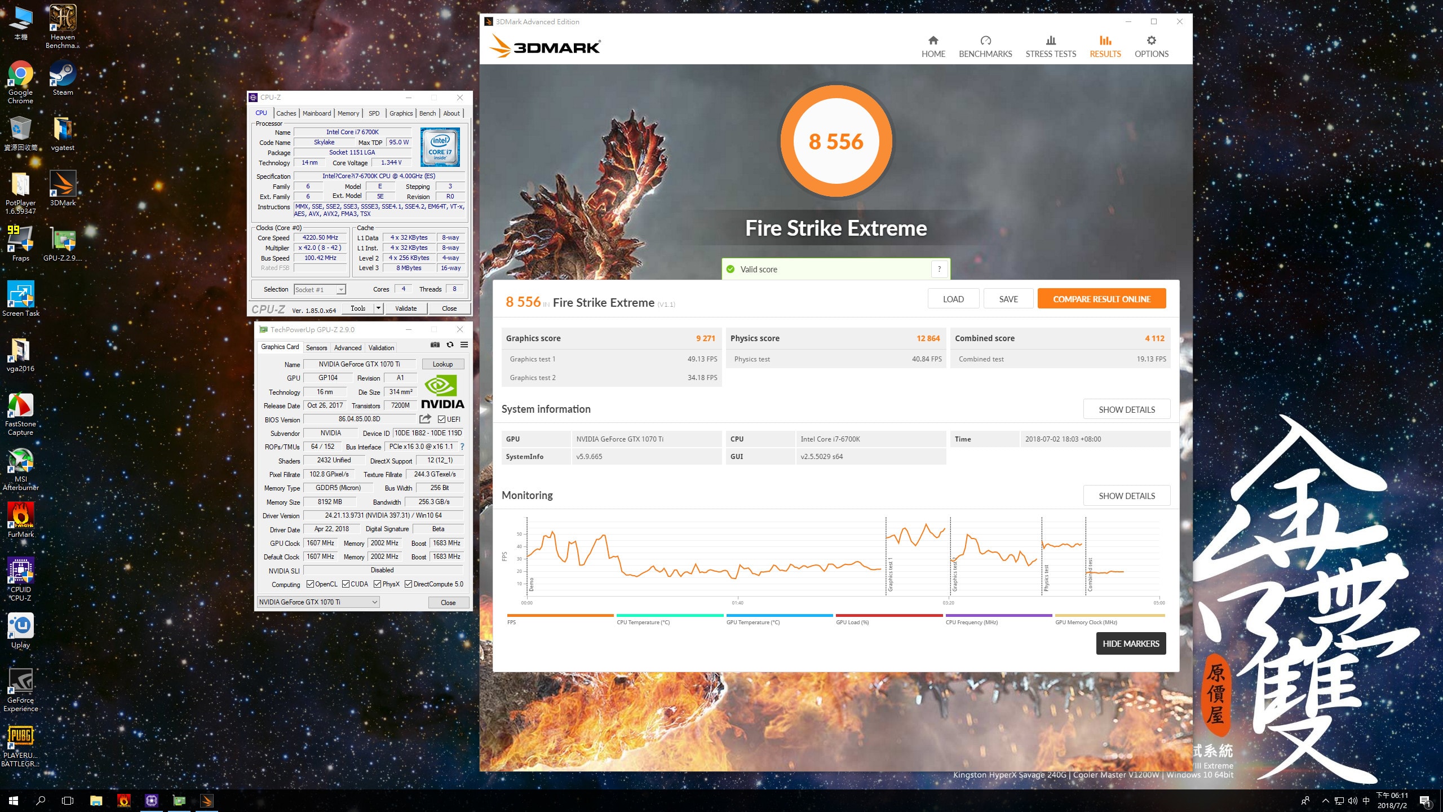The image size is (1443, 812).
Task: Click the taskbar clock and date
Action: click(1392, 801)
